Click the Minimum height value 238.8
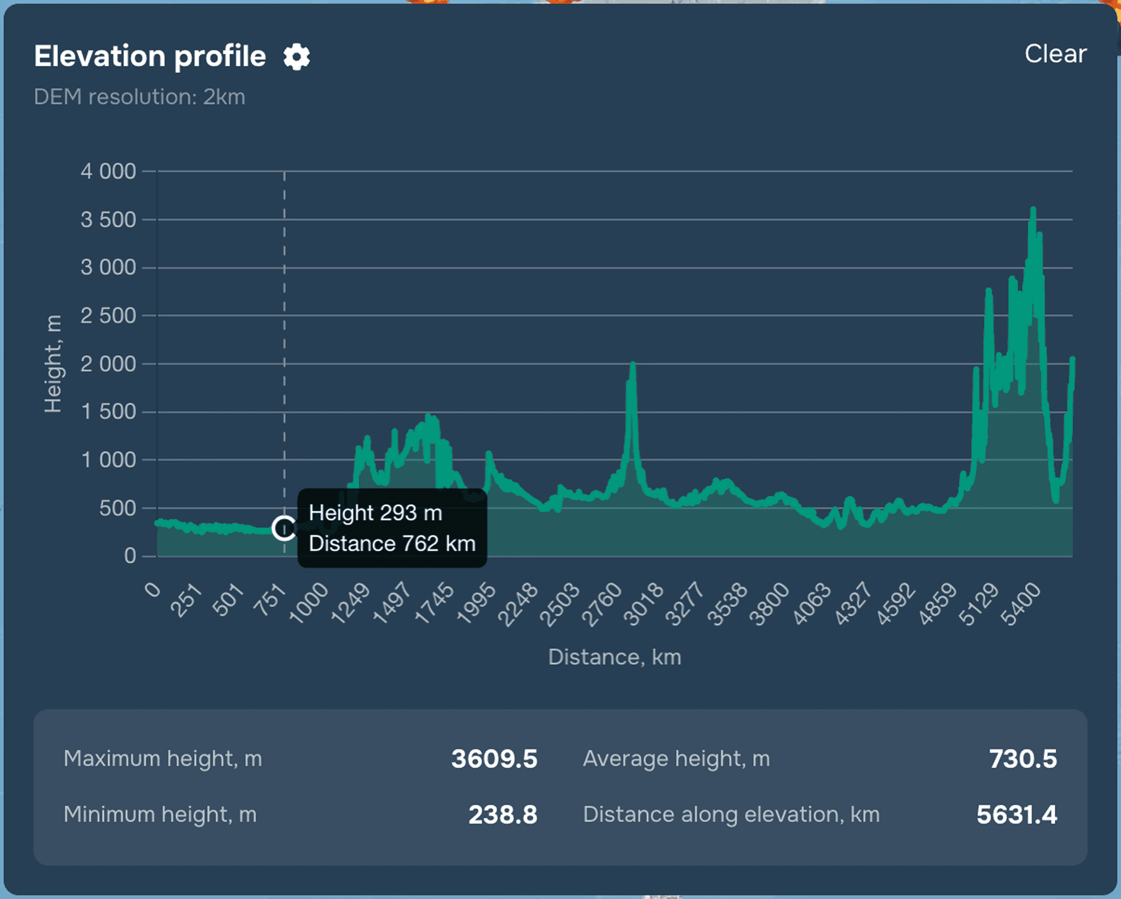 [502, 815]
